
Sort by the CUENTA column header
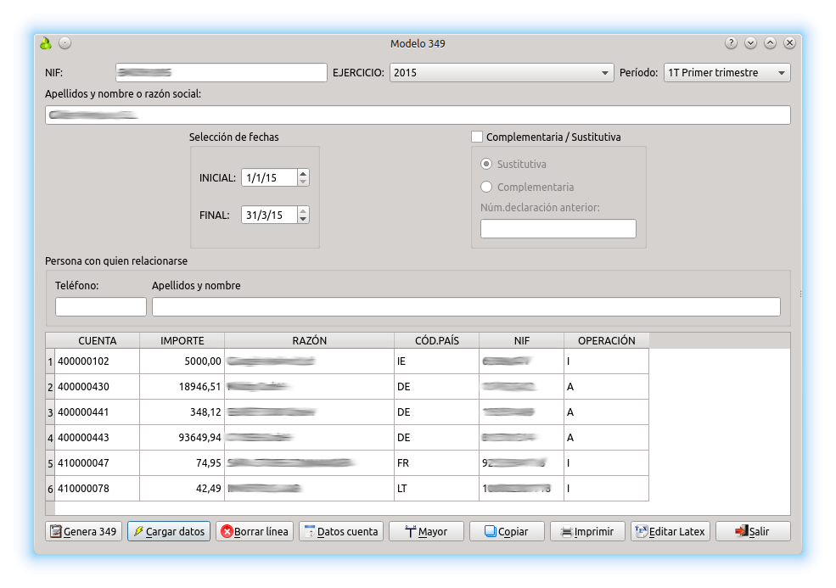click(x=97, y=340)
